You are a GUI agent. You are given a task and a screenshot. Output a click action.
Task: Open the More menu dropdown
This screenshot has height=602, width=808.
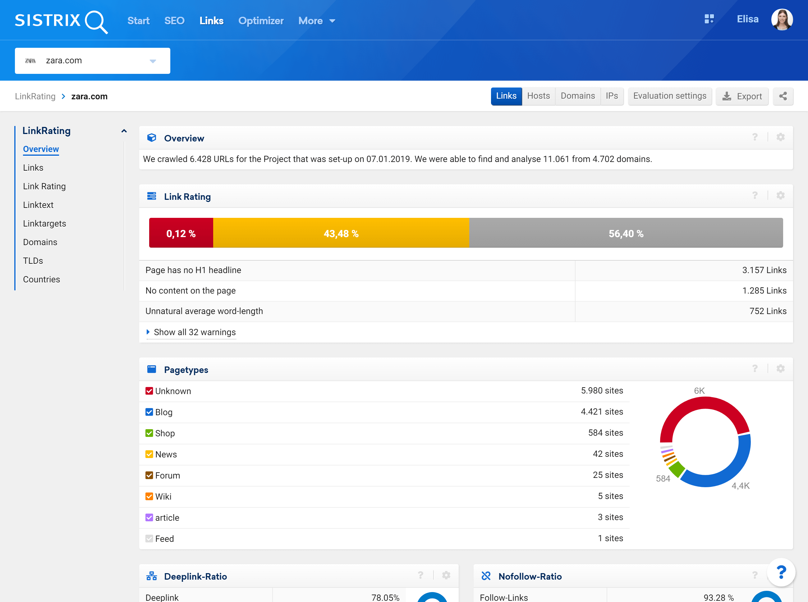click(316, 21)
